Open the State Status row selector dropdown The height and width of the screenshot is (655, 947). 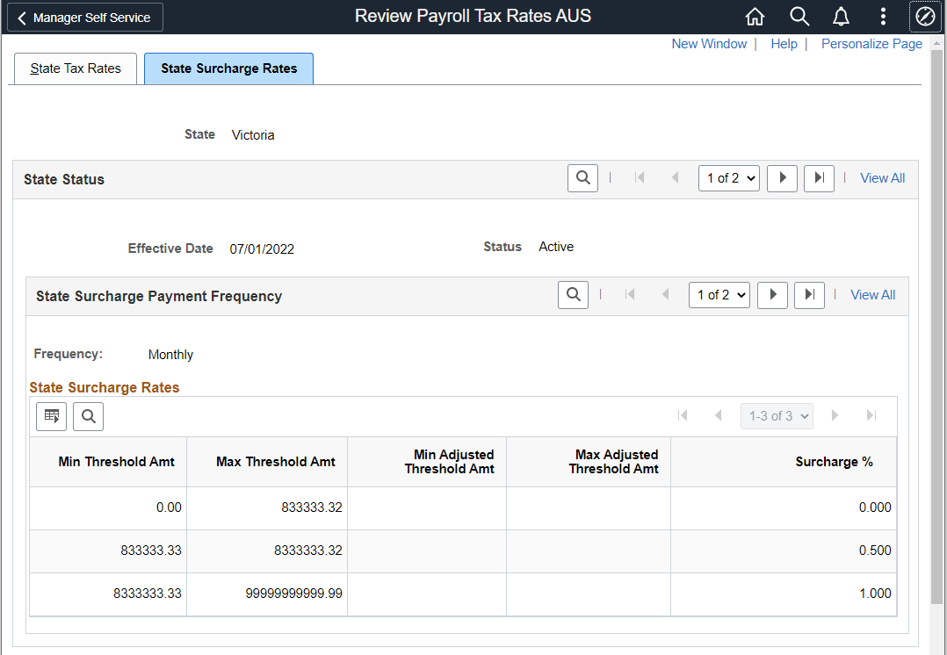pyautogui.click(x=728, y=177)
